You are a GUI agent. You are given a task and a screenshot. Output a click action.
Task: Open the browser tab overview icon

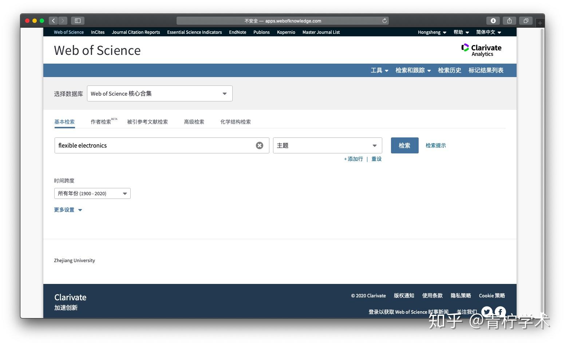(x=526, y=21)
